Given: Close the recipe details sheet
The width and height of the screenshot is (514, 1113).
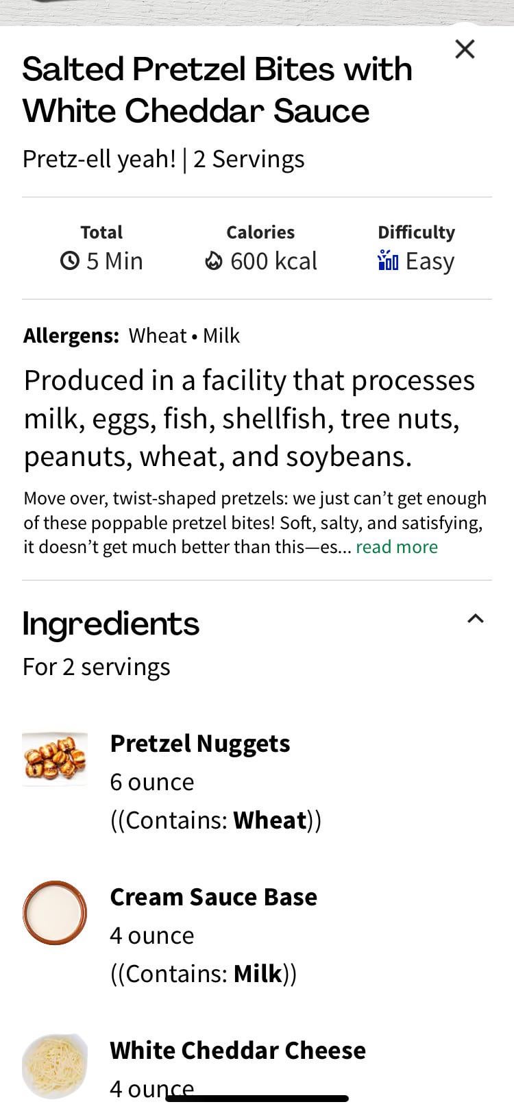Looking at the screenshot, I should point(465,49).
